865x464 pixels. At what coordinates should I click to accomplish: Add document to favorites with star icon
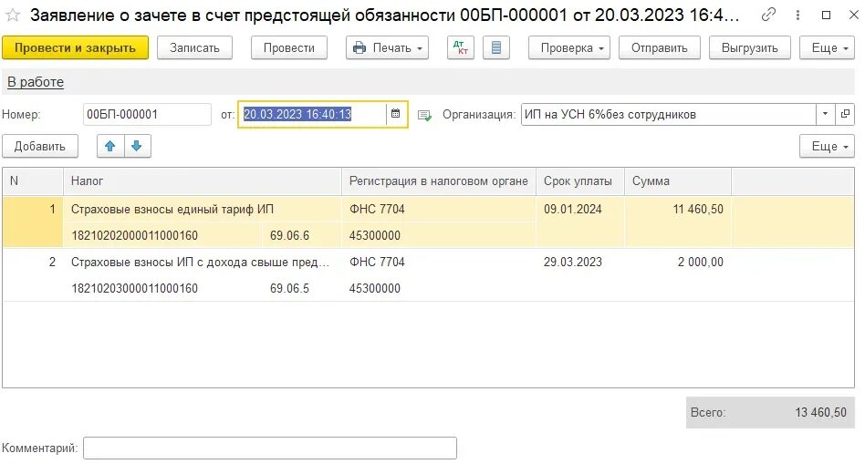13,15
